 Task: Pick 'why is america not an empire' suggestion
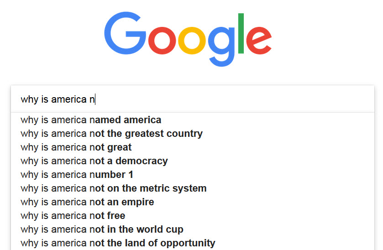193,202
